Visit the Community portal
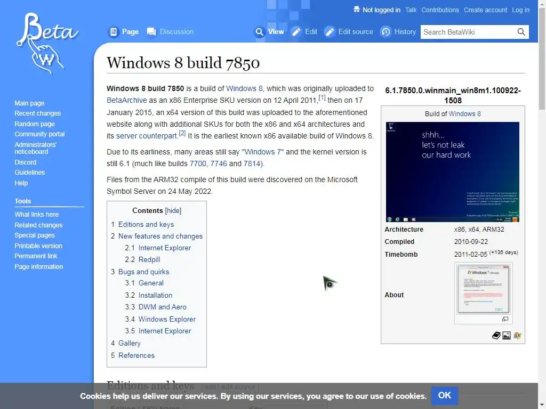The height and width of the screenshot is (409, 546). coord(39,134)
